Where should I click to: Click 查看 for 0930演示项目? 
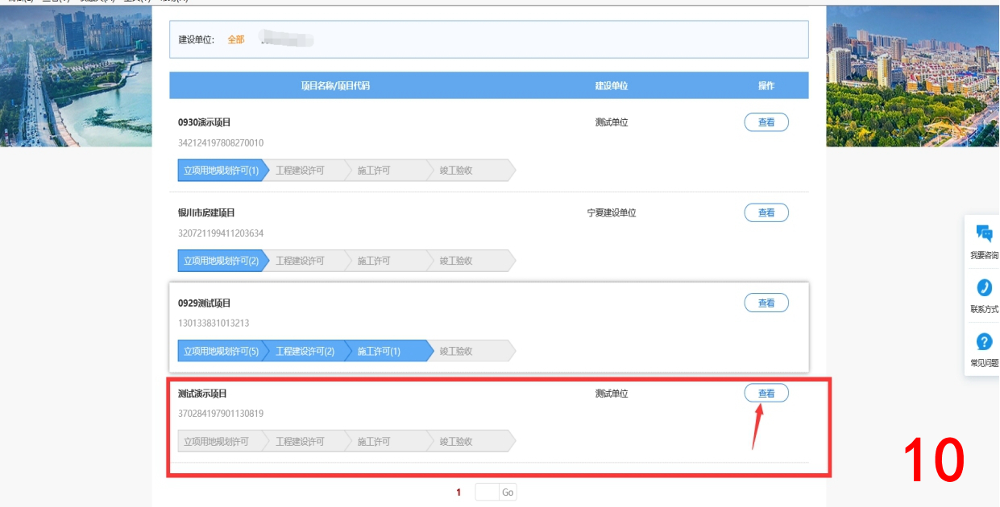click(x=766, y=122)
